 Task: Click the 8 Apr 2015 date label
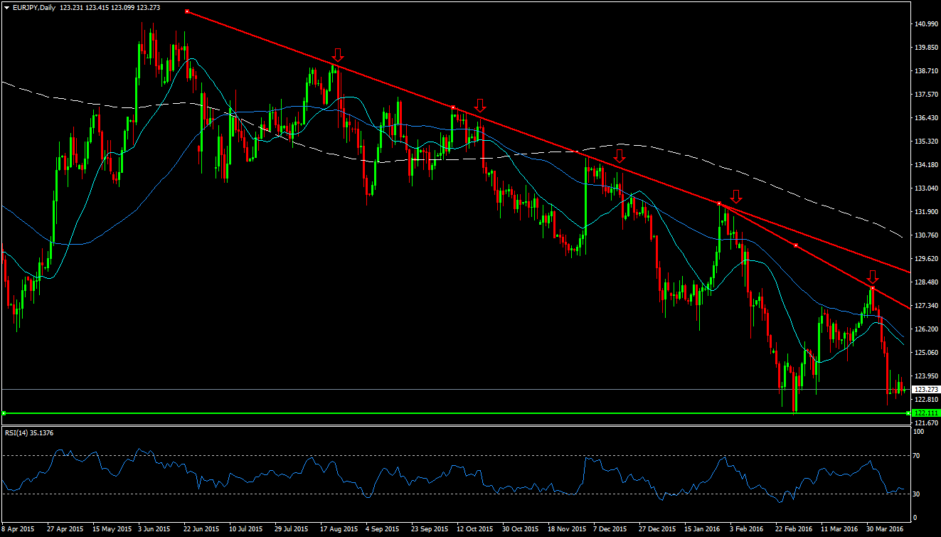18,529
